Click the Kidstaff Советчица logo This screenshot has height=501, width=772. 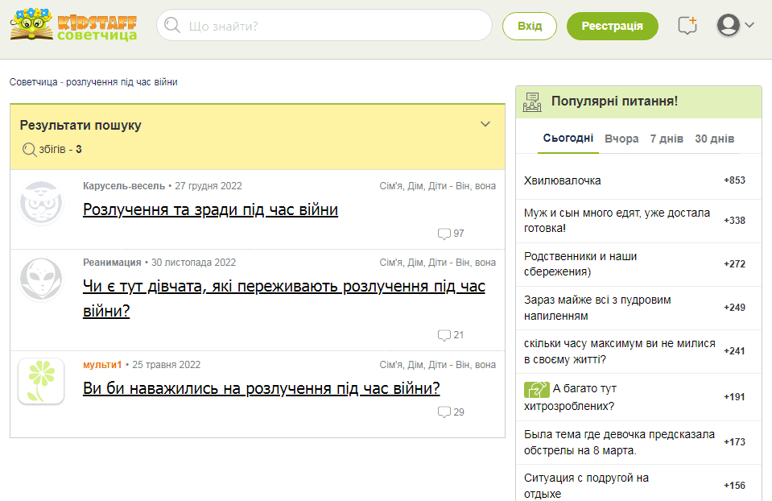click(x=74, y=25)
